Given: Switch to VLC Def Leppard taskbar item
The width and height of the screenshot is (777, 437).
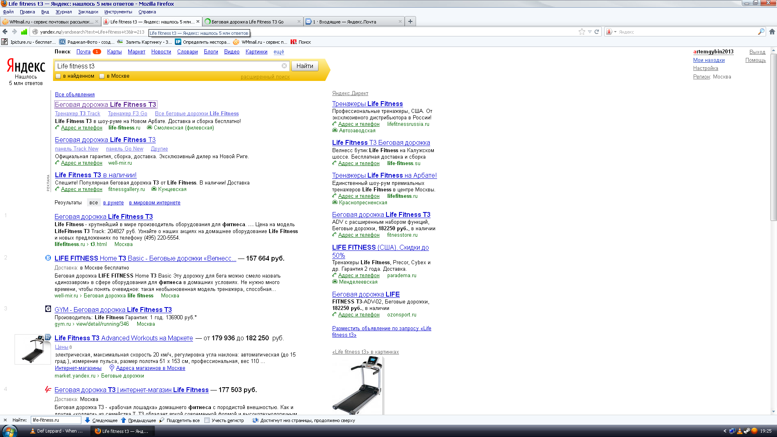Looking at the screenshot, I should tap(57, 431).
